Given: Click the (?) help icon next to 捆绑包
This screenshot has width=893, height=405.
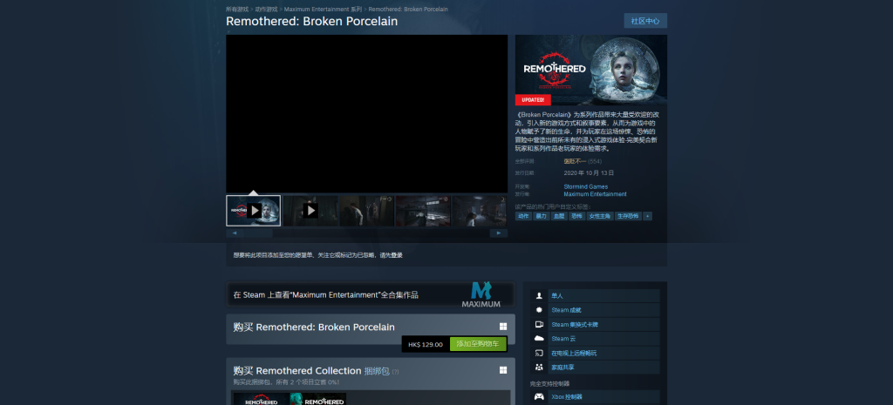Looking at the screenshot, I should click(x=395, y=372).
